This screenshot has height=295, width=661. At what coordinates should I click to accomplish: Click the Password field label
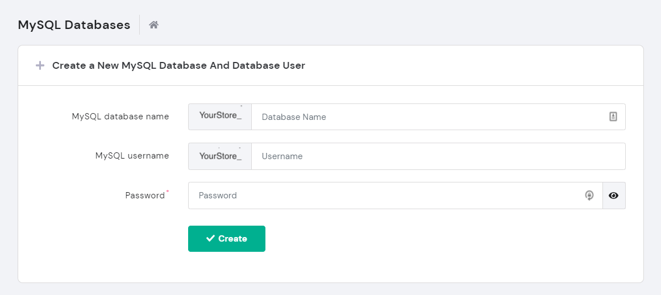144,196
